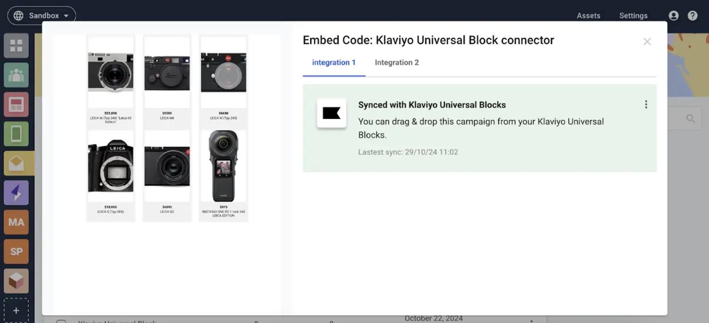Select the $22,000 Leica 60 Edition camera thumbnail
The image size is (709, 323).
point(111,72)
